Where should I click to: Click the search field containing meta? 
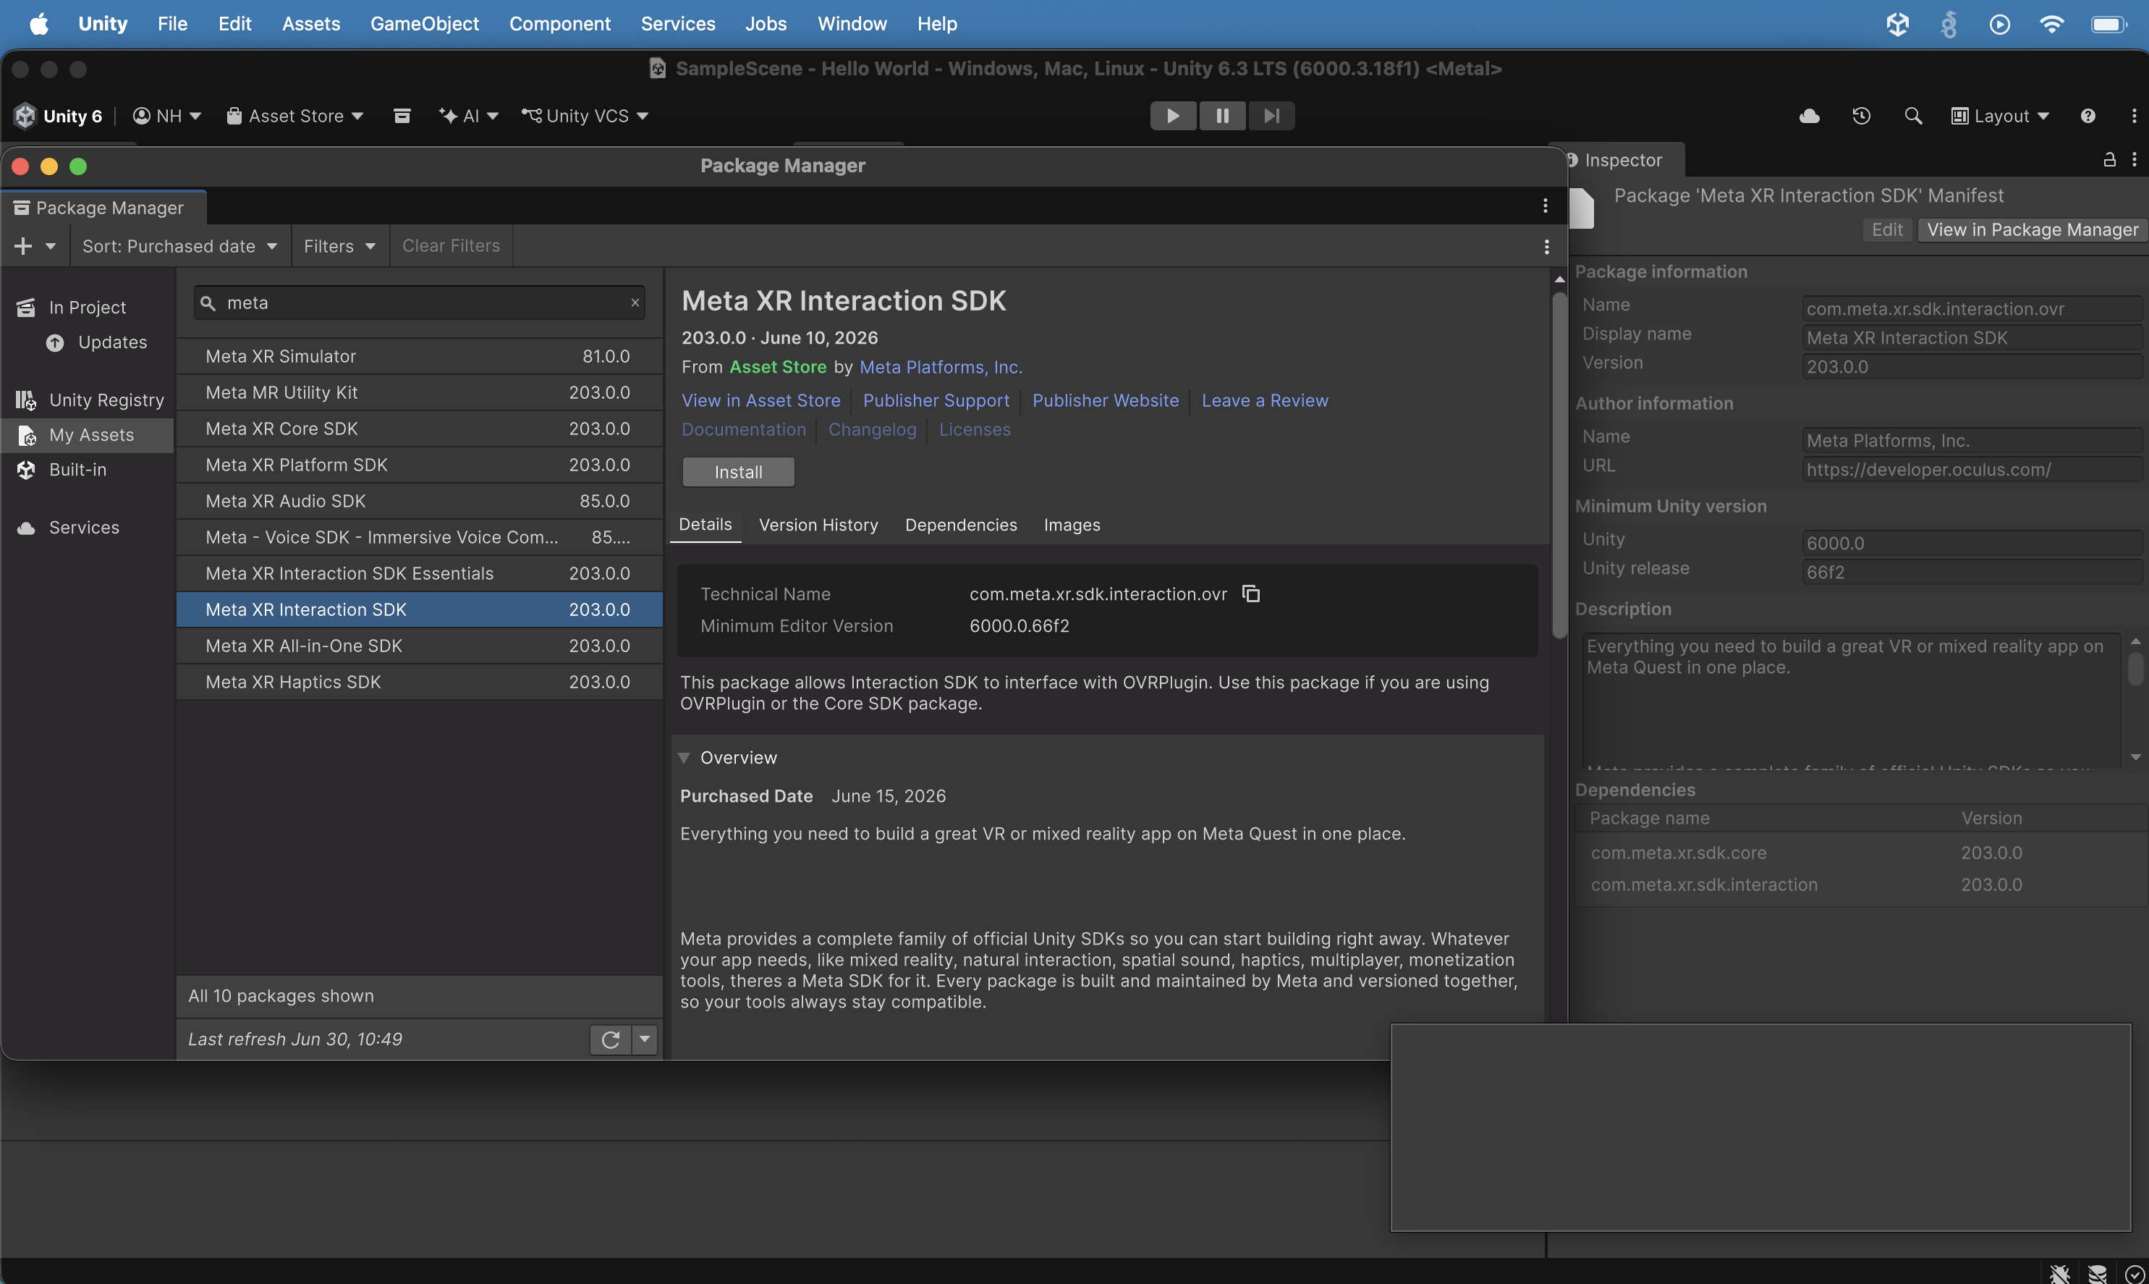(420, 303)
